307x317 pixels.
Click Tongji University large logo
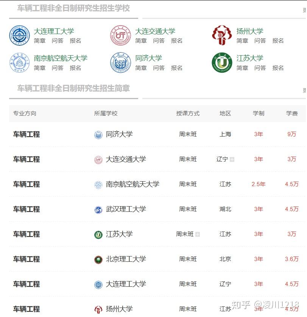(121, 62)
